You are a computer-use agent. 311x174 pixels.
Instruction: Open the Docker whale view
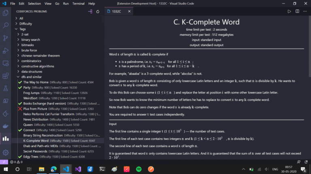(x=6, y=126)
